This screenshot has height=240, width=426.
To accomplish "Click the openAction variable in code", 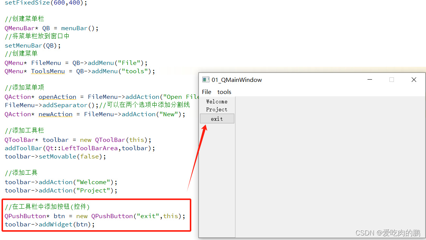I will pyautogui.click(x=57, y=97).
